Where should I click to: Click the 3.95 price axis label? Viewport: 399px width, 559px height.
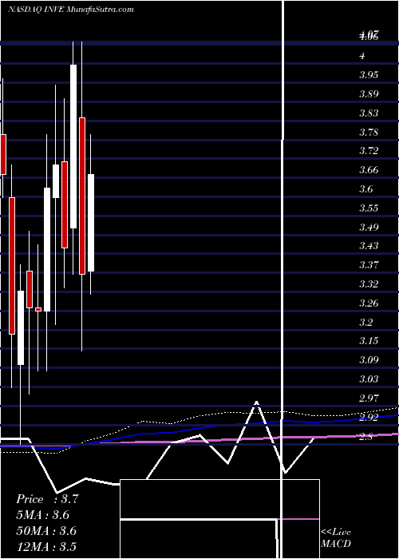368,75
